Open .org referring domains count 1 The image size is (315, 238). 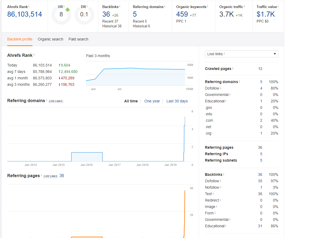pos(261,133)
